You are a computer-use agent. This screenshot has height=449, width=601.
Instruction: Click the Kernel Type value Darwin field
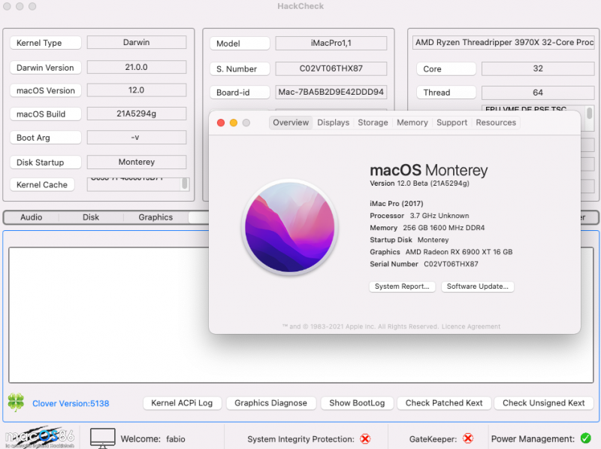coord(137,42)
